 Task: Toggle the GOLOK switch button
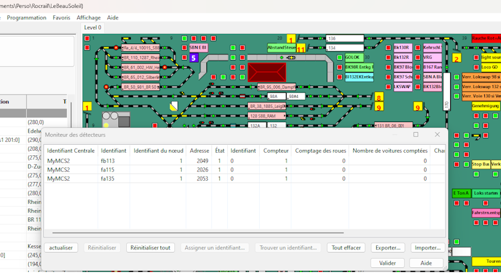click(353, 57)
